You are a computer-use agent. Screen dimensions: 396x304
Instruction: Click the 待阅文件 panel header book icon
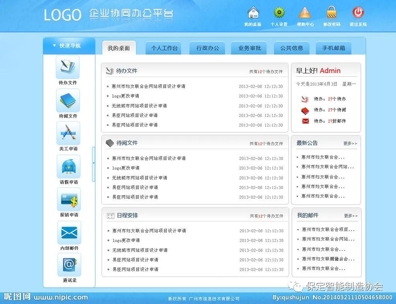pos(110,143)
